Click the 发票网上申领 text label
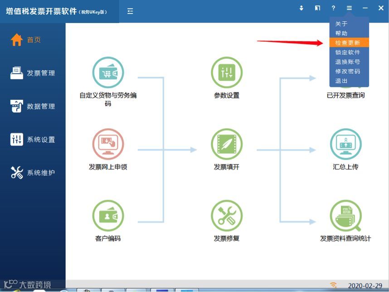 coord(108,167)
